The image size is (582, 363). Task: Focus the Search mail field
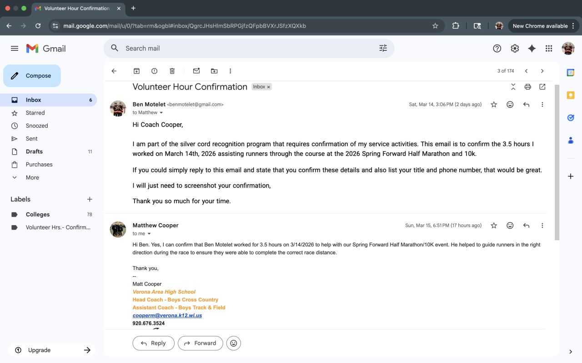246,48
